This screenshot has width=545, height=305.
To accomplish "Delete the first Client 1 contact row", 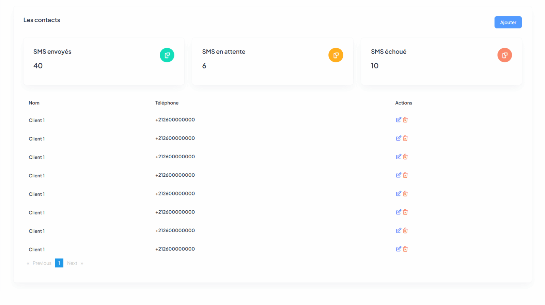I will (405, 120).
